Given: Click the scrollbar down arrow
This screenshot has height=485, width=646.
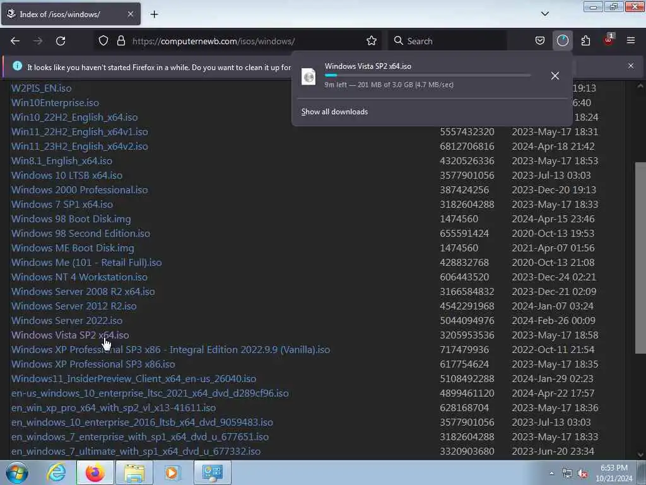Looking at the screenshot, I should click(640, 455).
